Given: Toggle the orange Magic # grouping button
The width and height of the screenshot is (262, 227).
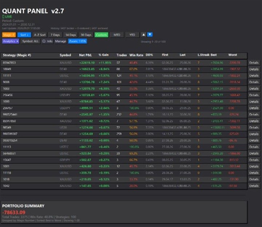Looking at the screenshot, I should (x=9, y=35).
